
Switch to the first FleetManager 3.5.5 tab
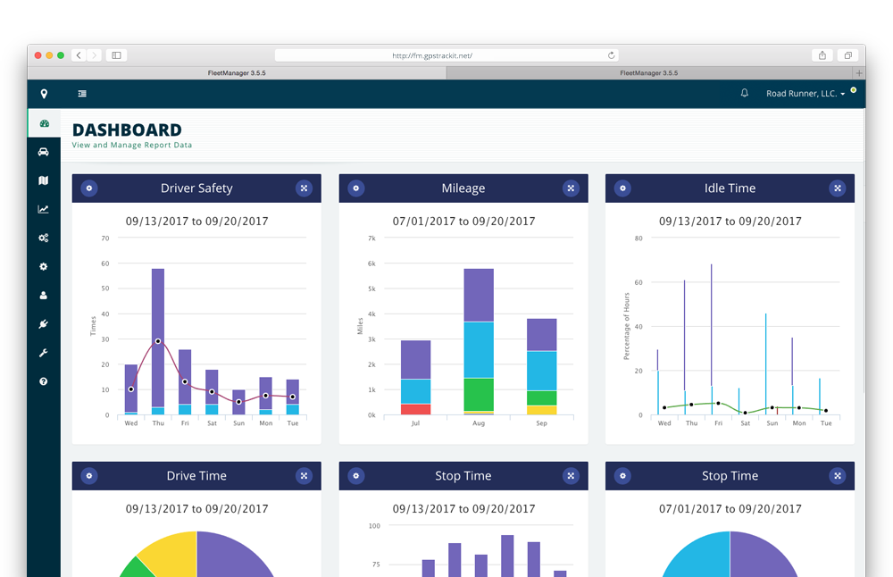237,73
